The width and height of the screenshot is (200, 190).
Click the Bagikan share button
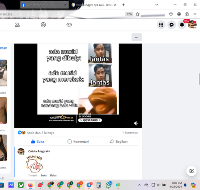click(x=118, y=141)
